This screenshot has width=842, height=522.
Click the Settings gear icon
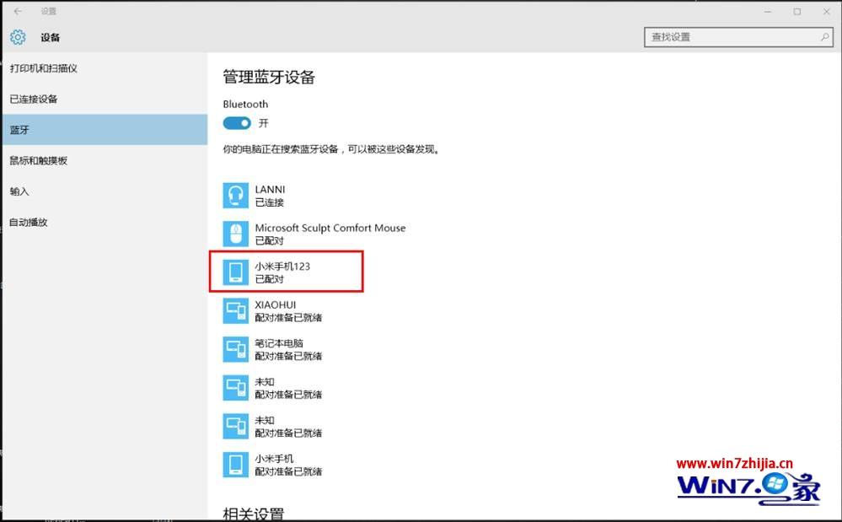(18, 37)
